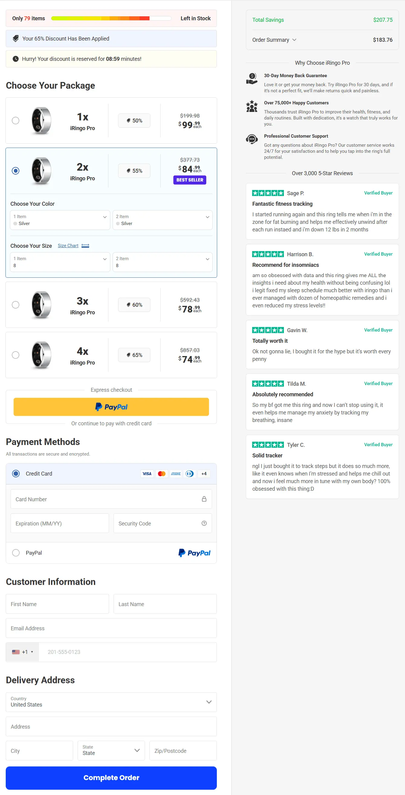Click the 30-Day Money Back Guarantee icon
This screenshot has width=405, height=795.
(x=252, y=79)
